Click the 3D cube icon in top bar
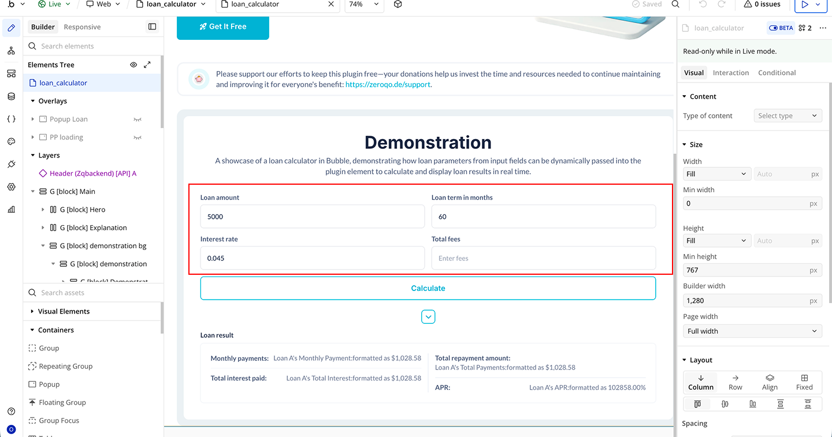The height and width of the screenshot is (437, 832). [x=398, y=5]
